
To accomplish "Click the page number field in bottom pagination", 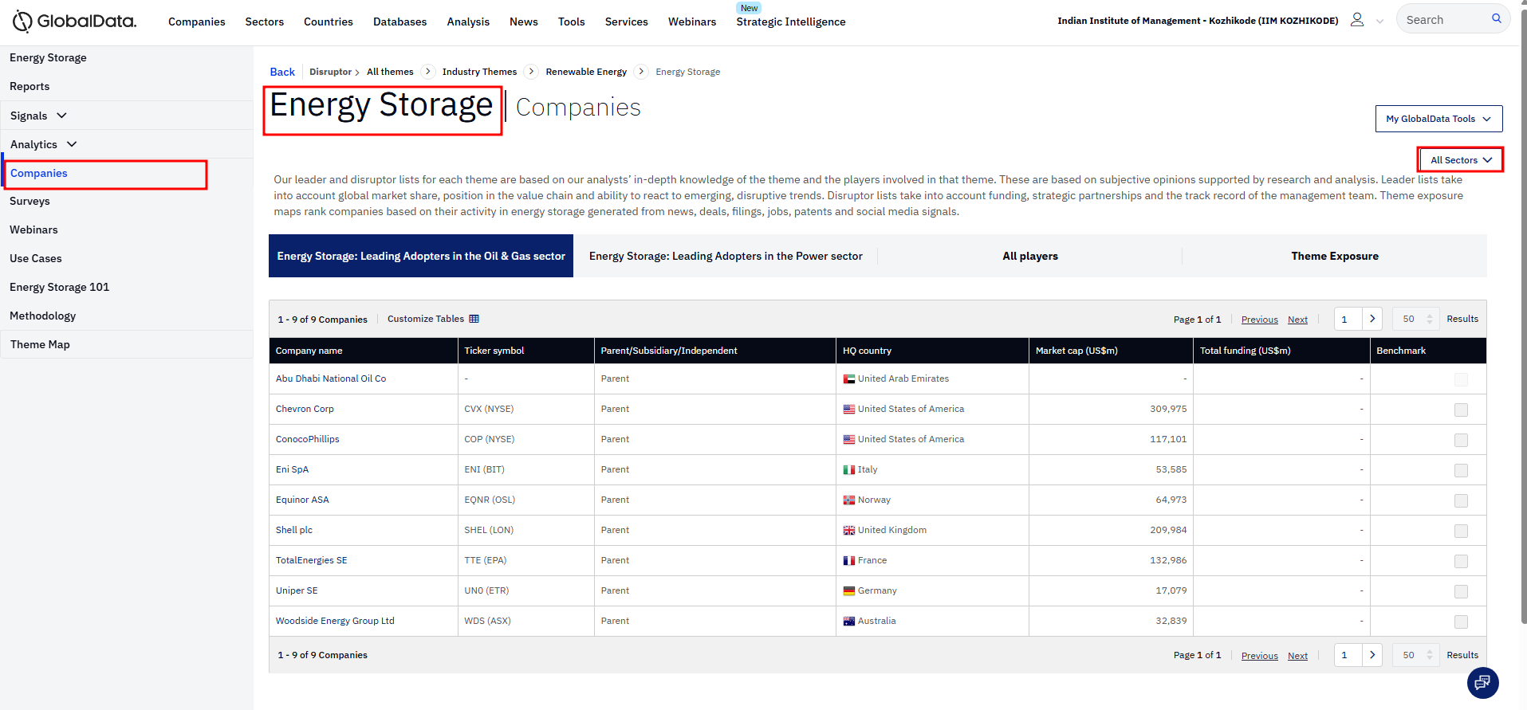I will [1348, 655].
